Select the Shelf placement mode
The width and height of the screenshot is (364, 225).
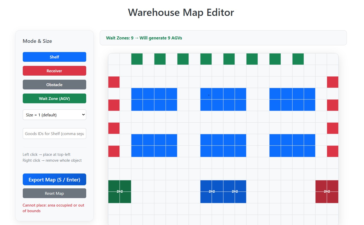tap(54, 57)
